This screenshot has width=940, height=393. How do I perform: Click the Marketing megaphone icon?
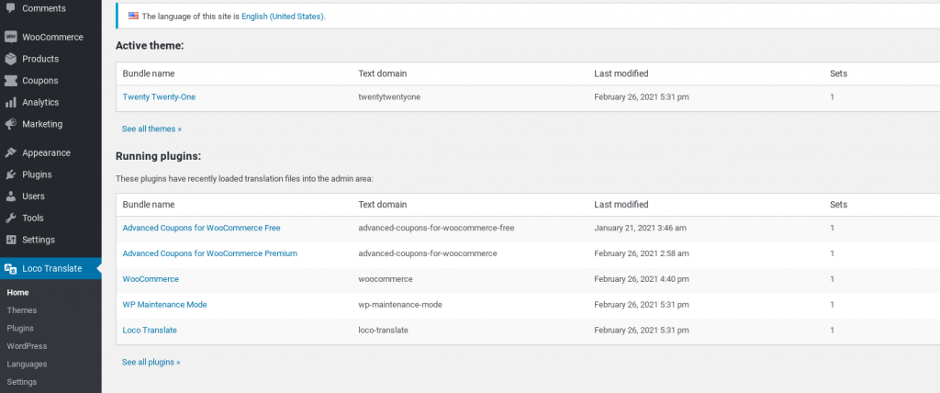click(x=10, y=124)
